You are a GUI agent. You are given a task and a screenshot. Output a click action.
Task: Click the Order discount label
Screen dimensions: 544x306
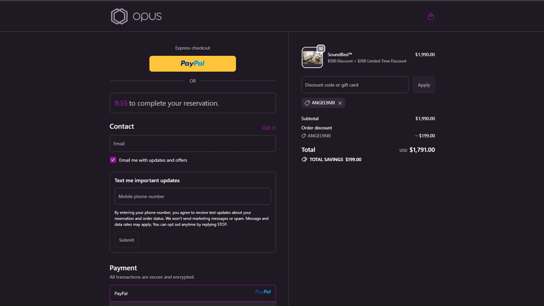tap(317, 128)
